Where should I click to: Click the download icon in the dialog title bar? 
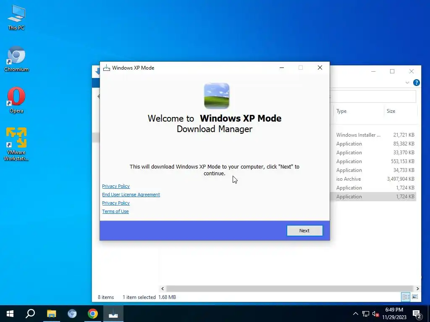tap(106, 68)
